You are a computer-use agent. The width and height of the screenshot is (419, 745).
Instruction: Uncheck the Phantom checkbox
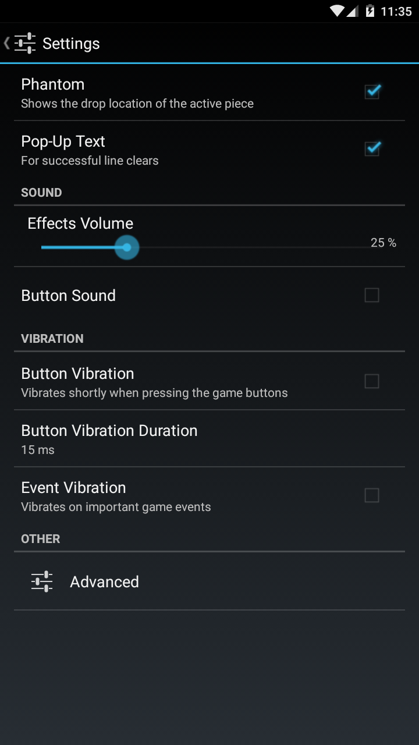click(x=372, y=91)
